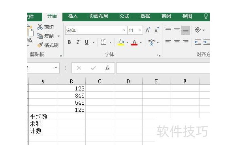Screen dimensions: 237x158
Task: Select column A header
Action: [43, 82]
